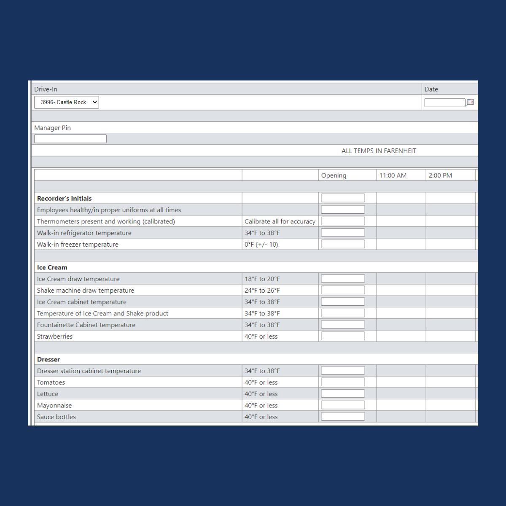Viewport: 506px width, 506px height.
Task: Enter the Temperature of Ice Cream and Shake field
Action: click(342, 312)
